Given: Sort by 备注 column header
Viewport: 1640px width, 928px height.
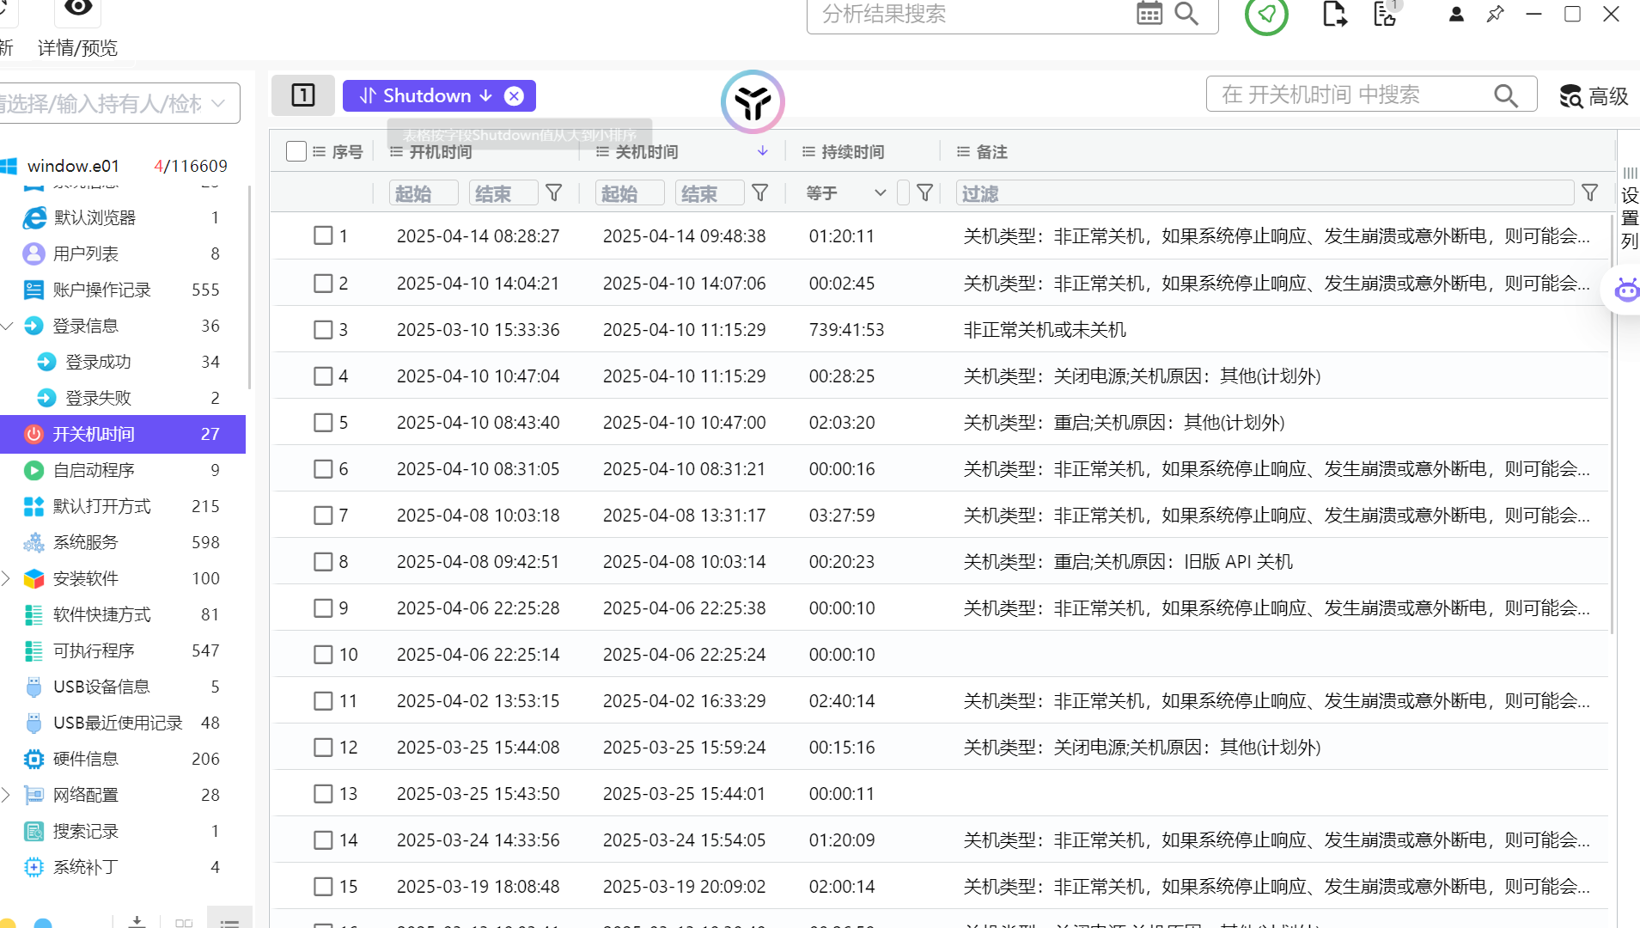Looking at the screenshot, I should [991, 152].
